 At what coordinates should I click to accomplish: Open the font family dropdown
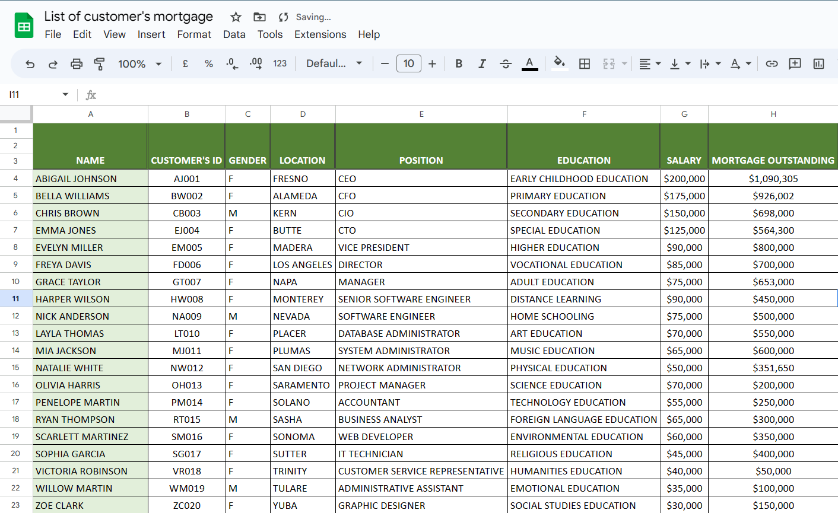(x=334, y=64)
